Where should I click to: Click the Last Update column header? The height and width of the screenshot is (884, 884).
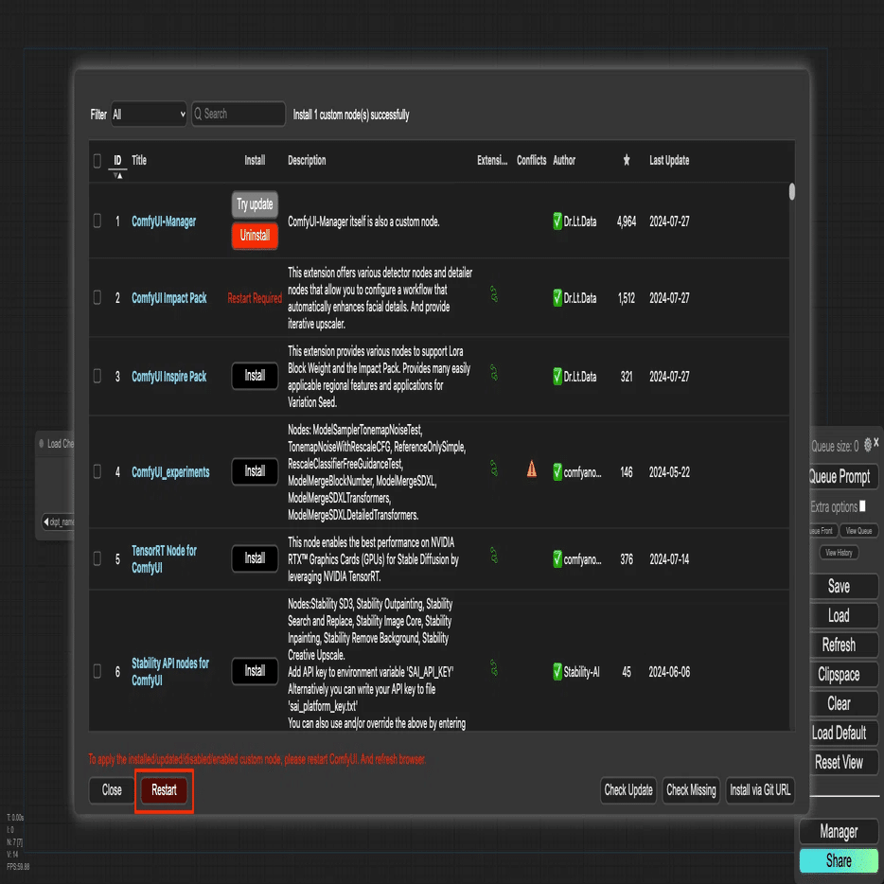tap(668, 160)
